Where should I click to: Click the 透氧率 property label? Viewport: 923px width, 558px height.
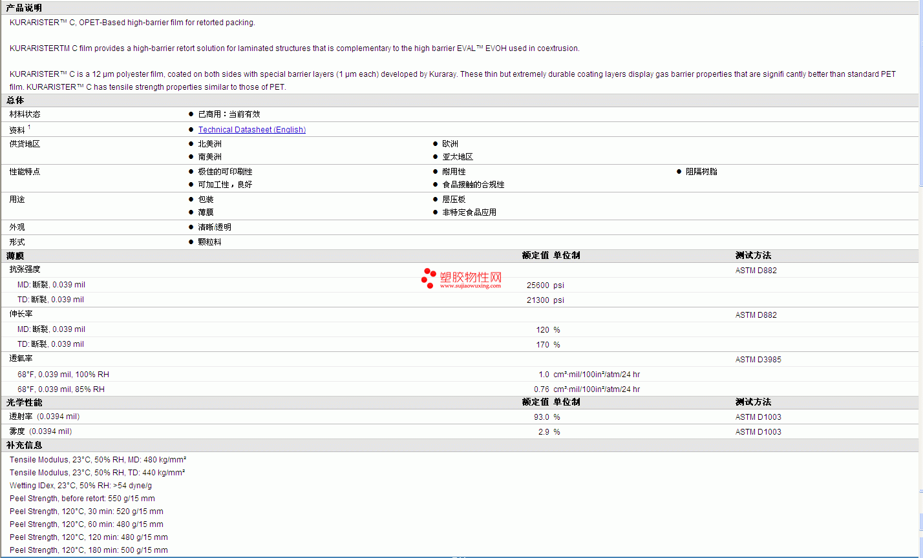[x=21, y=359]
